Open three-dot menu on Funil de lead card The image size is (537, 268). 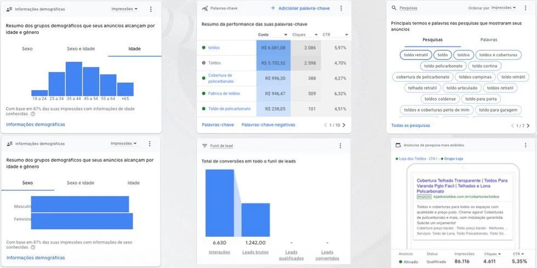click(340, 146)
